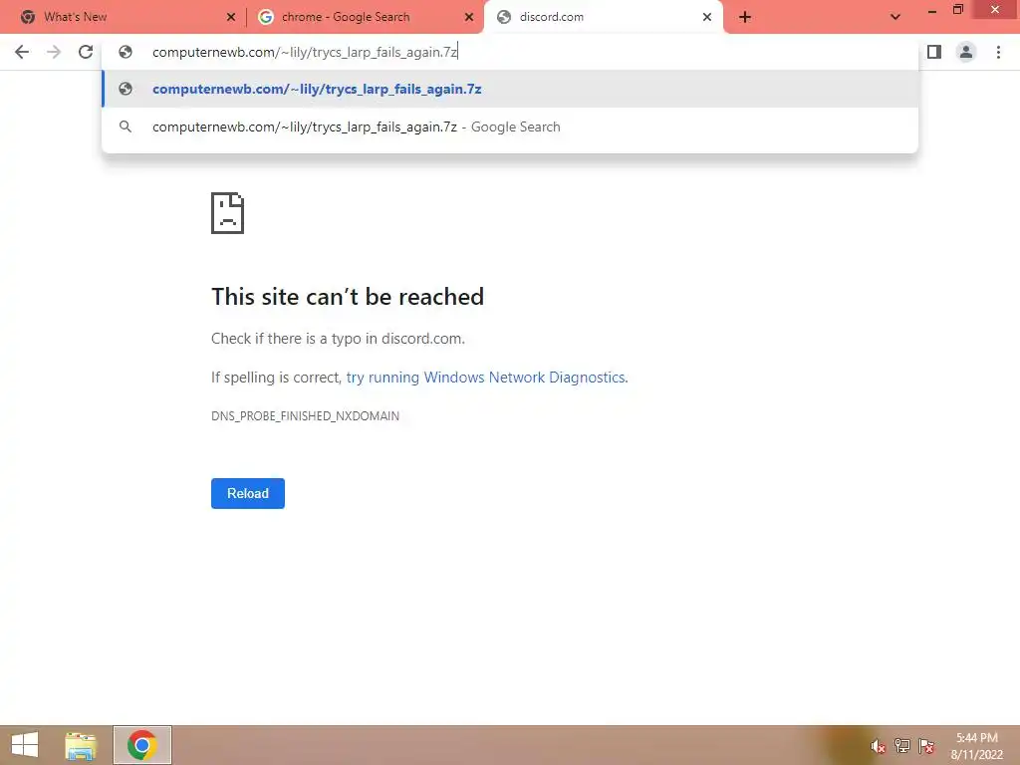This screenshot has width=1020, height=765.
Task: Click the forward navigation arrow
Action: [54, 52]
